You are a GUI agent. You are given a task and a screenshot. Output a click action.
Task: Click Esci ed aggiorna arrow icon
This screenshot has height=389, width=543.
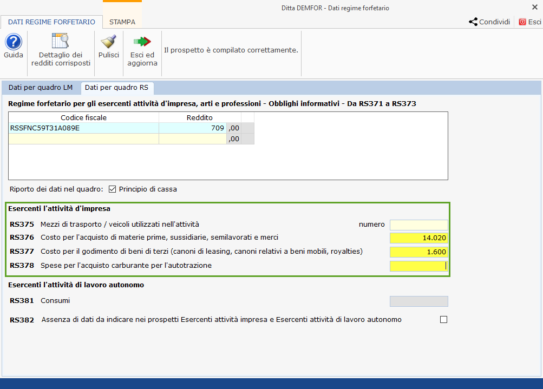click(142, 42)
